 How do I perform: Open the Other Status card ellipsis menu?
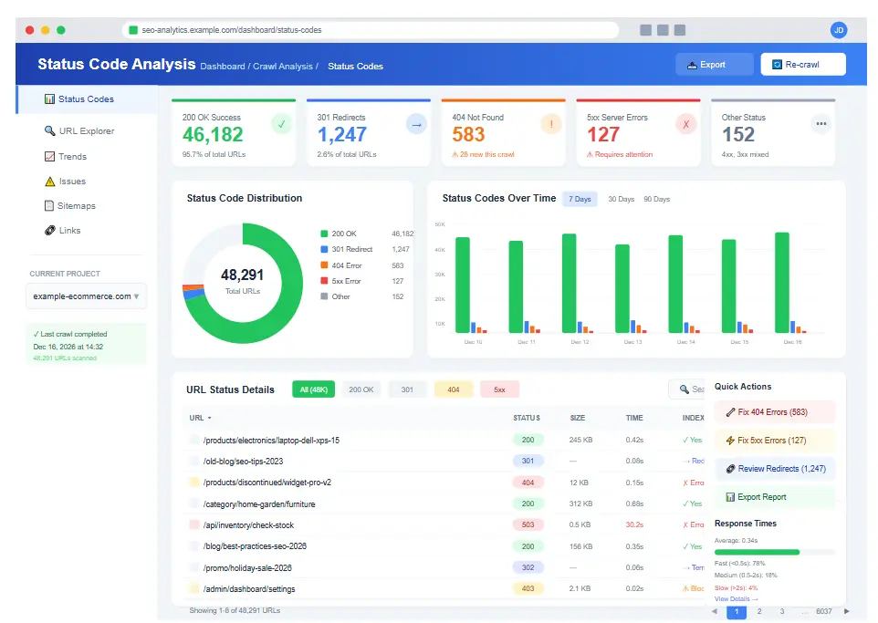pyautogui.click(x=821, y=122)
